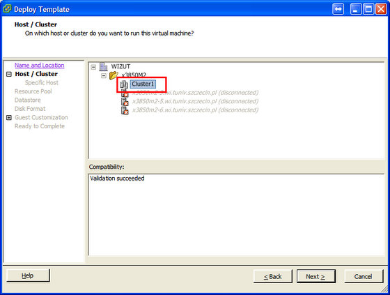The image size is (390, 295).
Task: Click the WIZUT datacenter icon
Action: tap(104, 66)
